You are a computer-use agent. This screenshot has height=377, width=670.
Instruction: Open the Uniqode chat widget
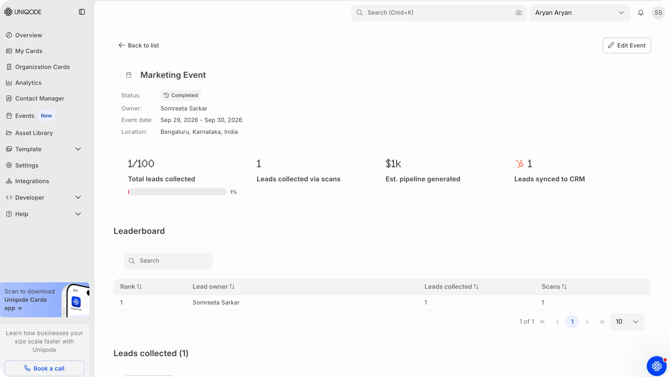click(657, 366)
